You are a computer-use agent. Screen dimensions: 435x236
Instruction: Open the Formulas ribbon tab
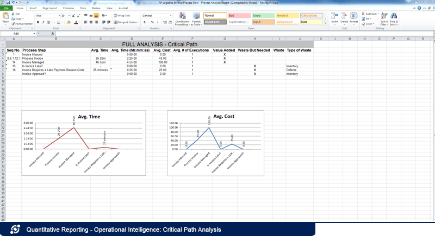pos(69,9)
